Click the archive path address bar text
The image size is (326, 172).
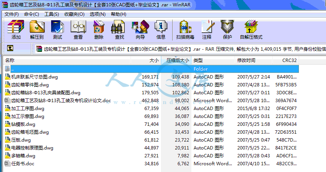coord(185,49)
